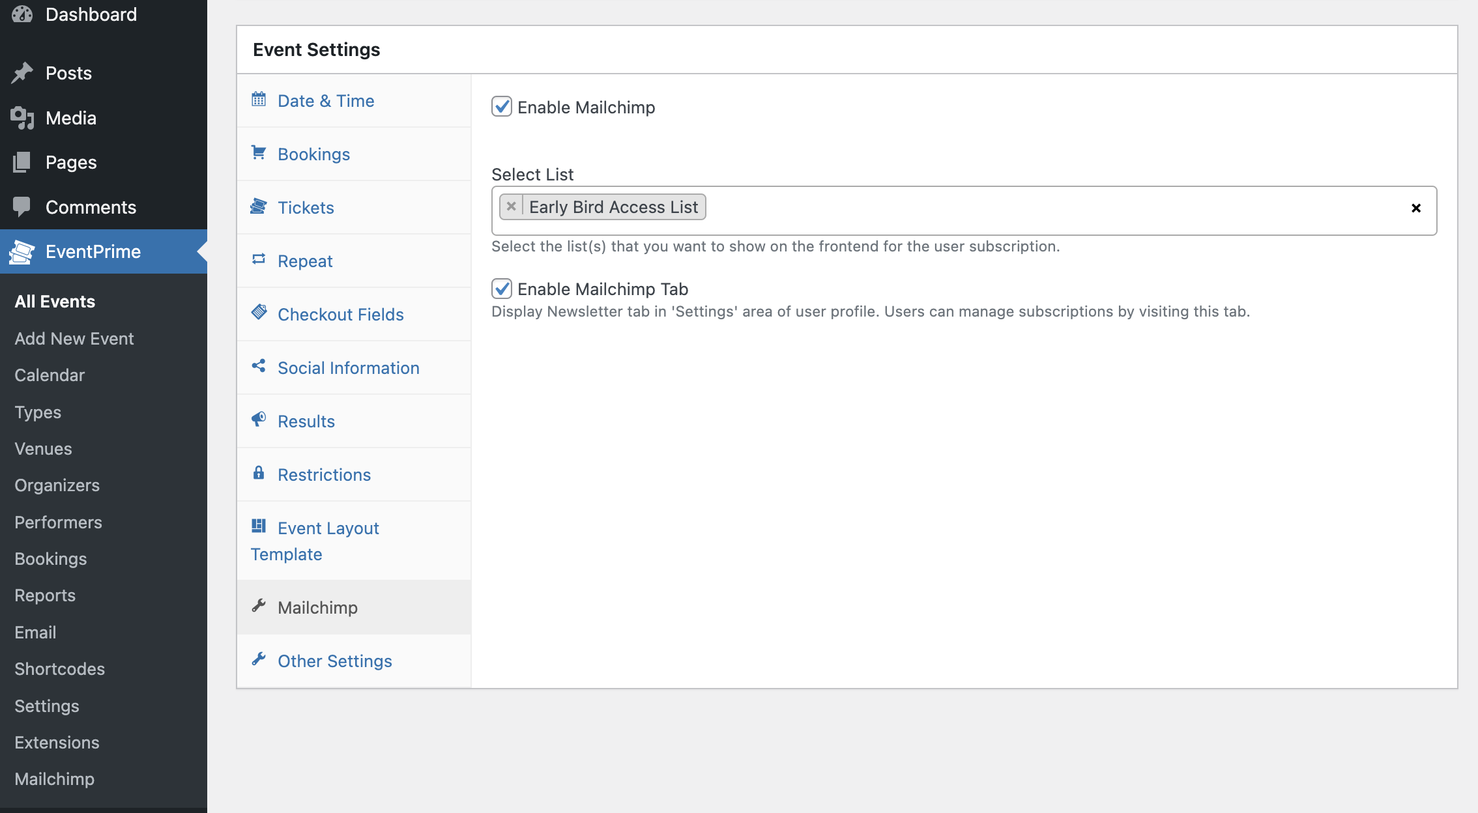
Task: Click the ticket icon beside Tickets tab
Action: (x=259, y=207)
